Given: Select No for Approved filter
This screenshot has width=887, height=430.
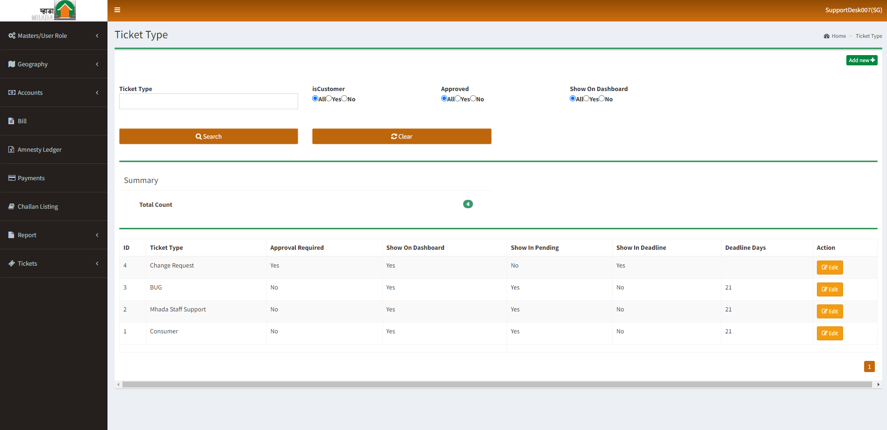Looking at the screenshot, I should tap(473, 99).
